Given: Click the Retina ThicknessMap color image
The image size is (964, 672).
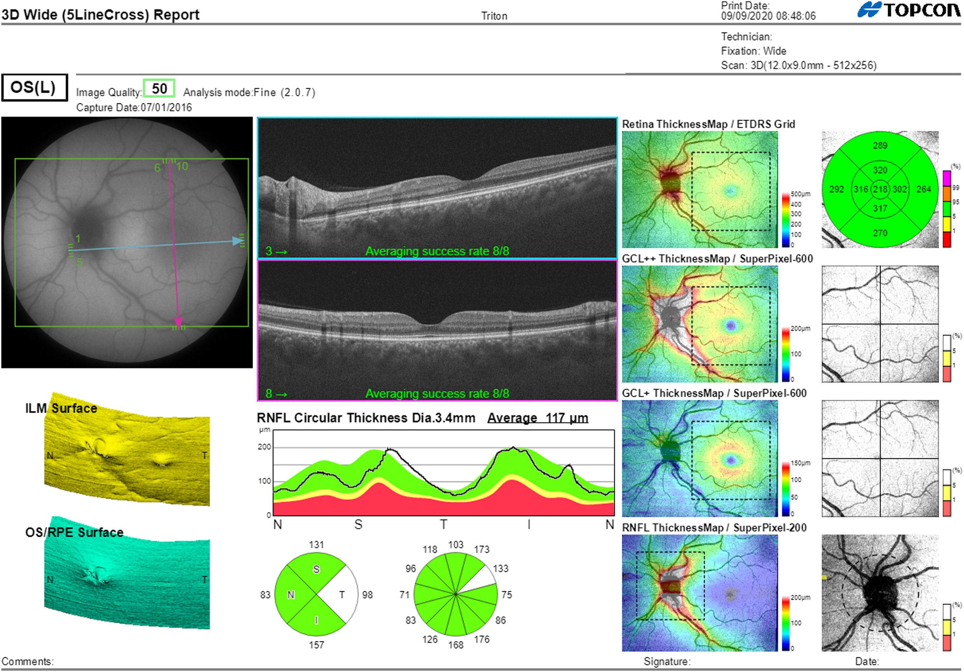Looking at the screenshot, I should pos(699,189).
